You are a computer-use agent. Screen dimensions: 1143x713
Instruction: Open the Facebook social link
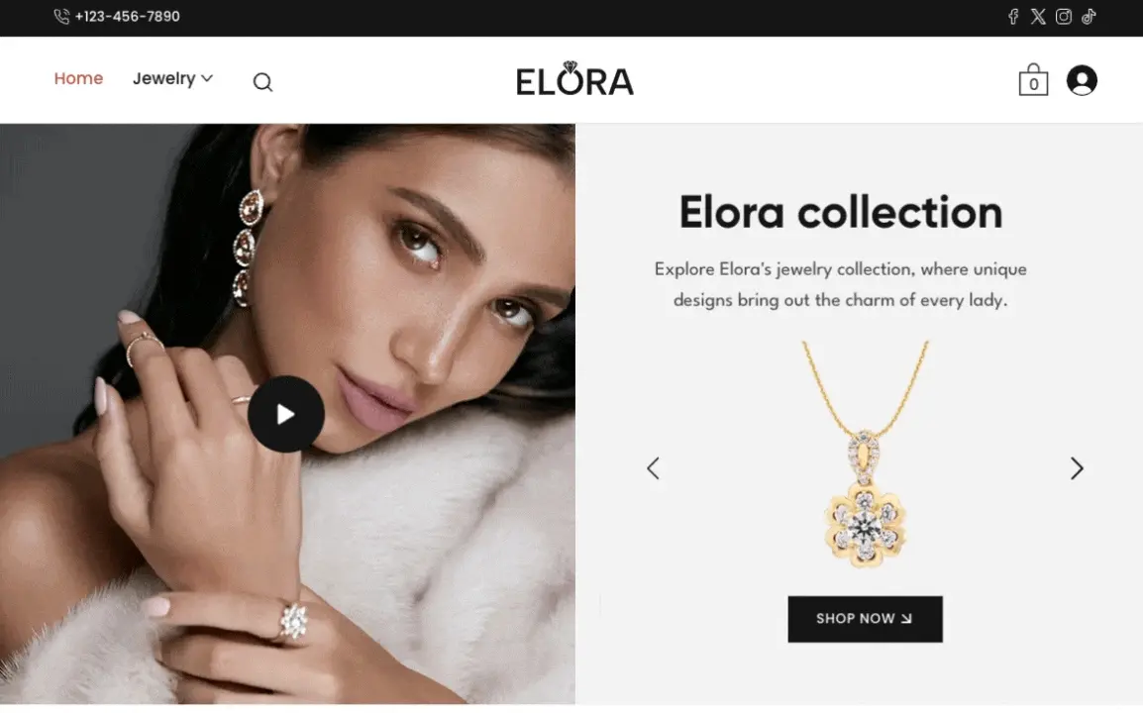point(1013,17)
